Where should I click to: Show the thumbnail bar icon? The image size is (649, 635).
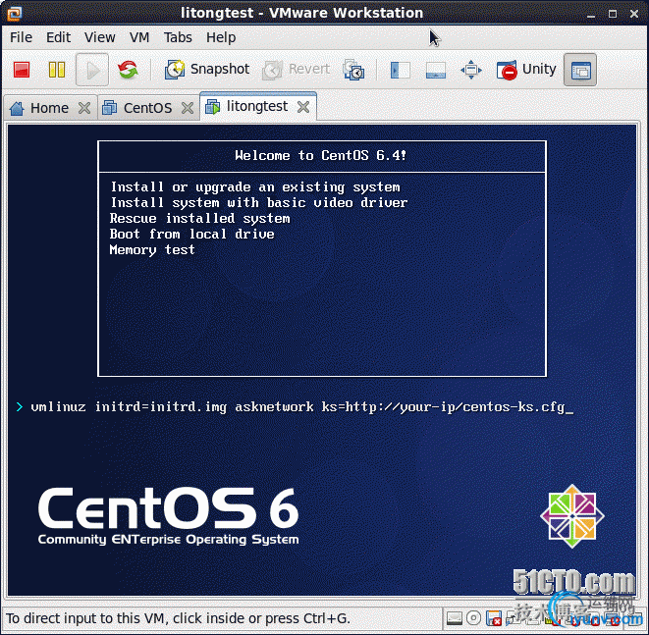tap(436, 70)
